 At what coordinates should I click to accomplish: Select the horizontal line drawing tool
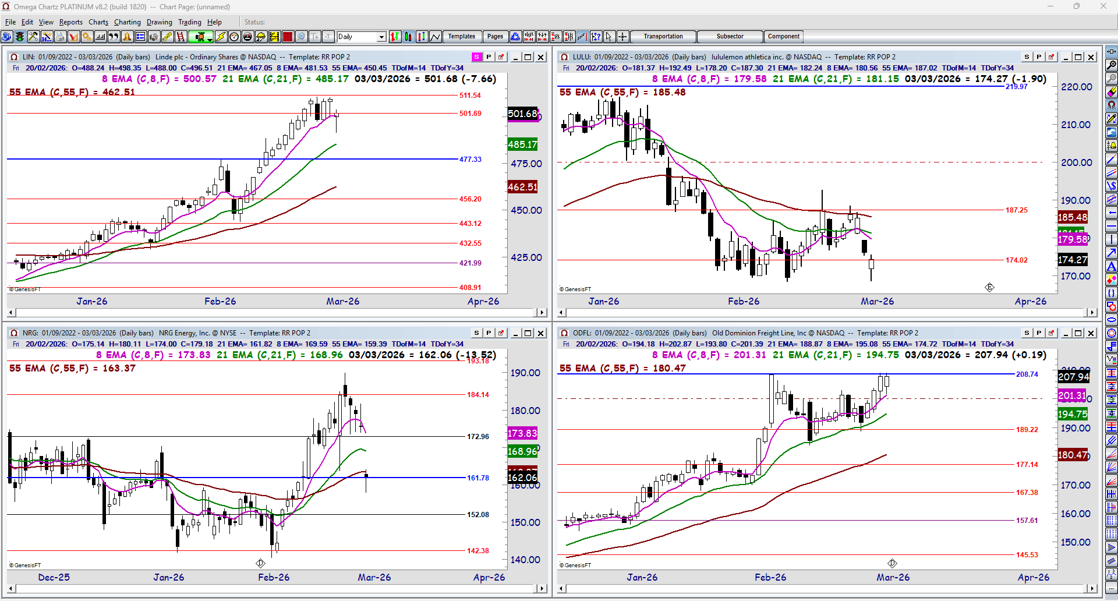(1112, 226)
